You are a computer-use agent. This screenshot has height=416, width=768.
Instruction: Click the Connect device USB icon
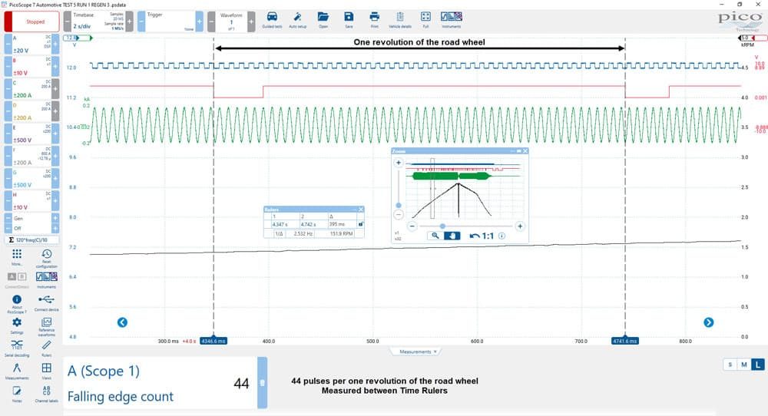click(x=47, y=302)
